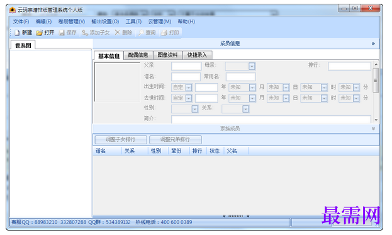The height and width of the screenshot is (235, 392).
Task: Open 出生时间 自定 dropdown
Action: 189,88
